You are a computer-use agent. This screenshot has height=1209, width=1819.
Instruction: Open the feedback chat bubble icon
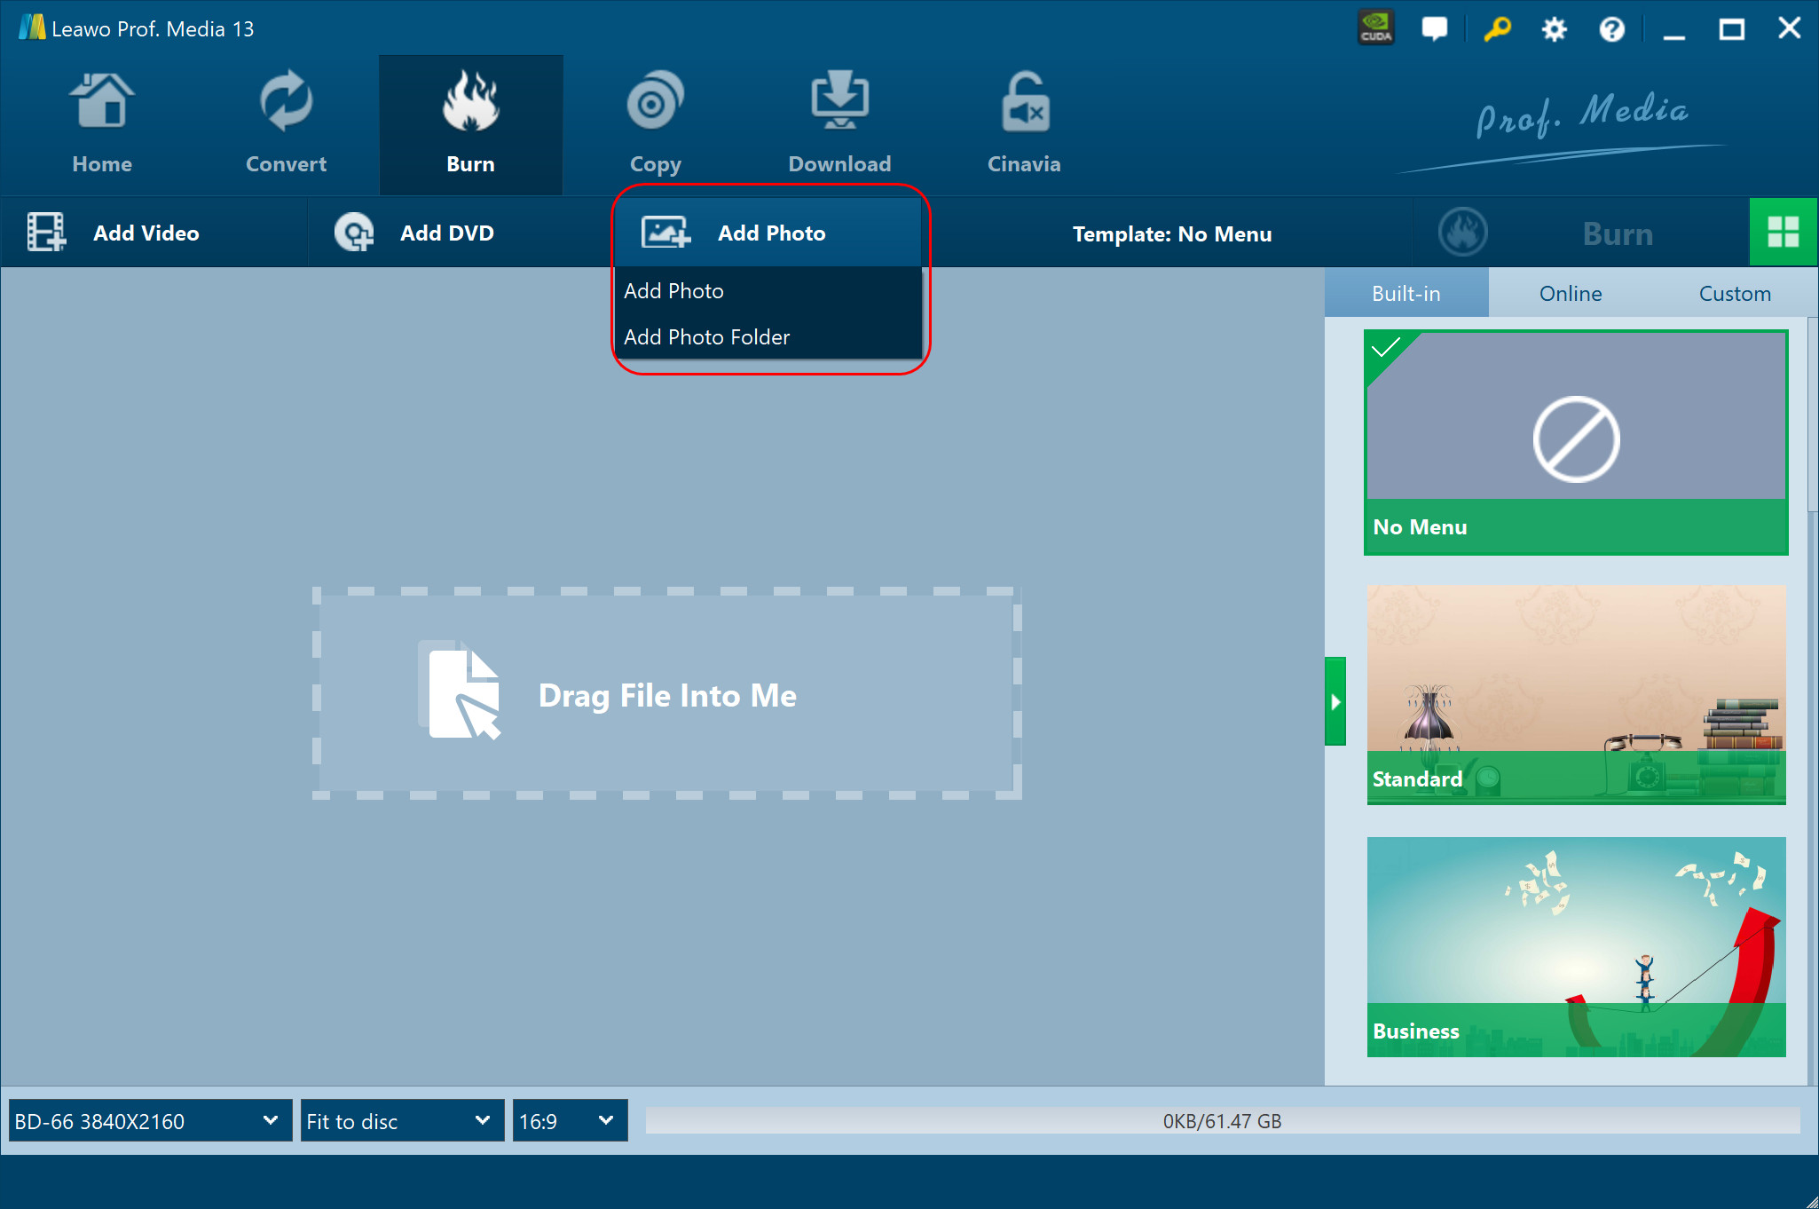coord(1434,28)
